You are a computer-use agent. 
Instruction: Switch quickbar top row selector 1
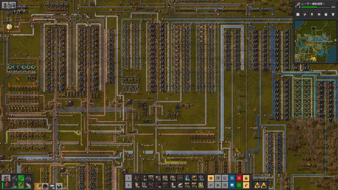128,178
